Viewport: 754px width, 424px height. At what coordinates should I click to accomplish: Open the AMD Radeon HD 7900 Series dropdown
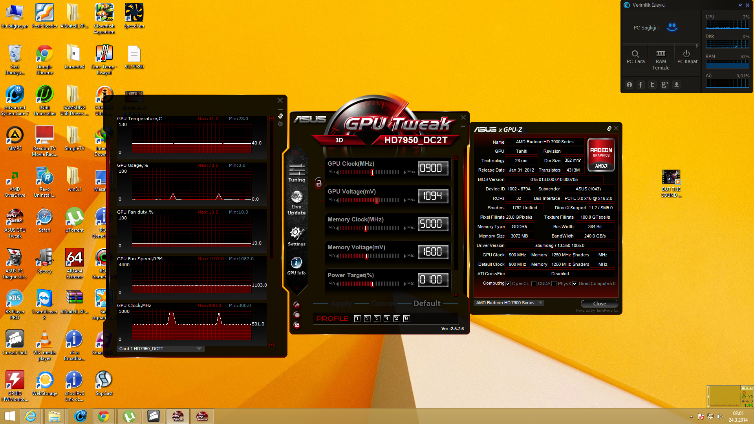[x=509, y=303]
